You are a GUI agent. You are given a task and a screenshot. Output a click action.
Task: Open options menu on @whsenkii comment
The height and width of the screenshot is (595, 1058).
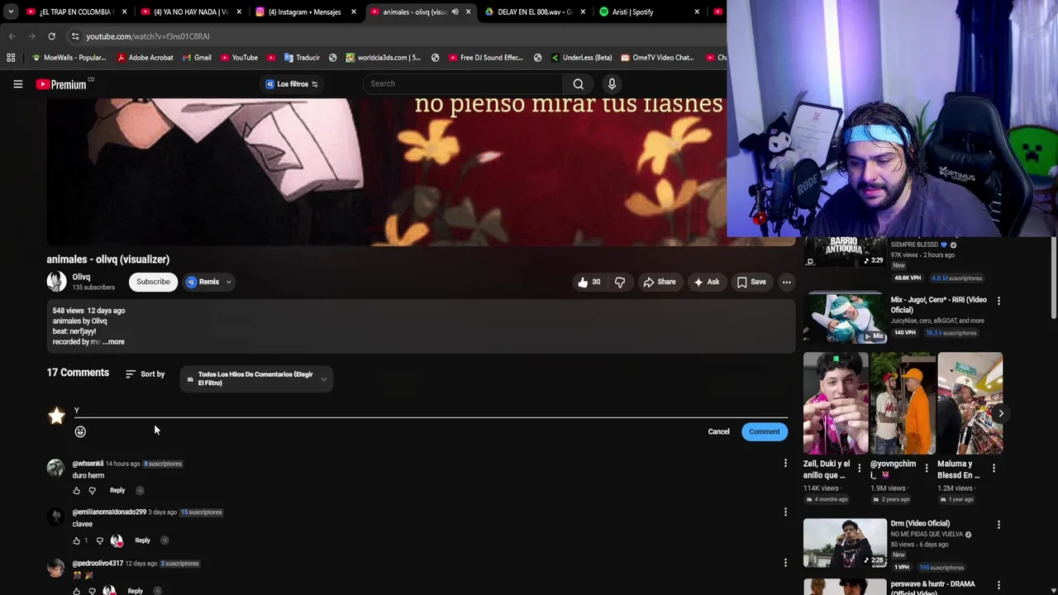click(785, 464)
